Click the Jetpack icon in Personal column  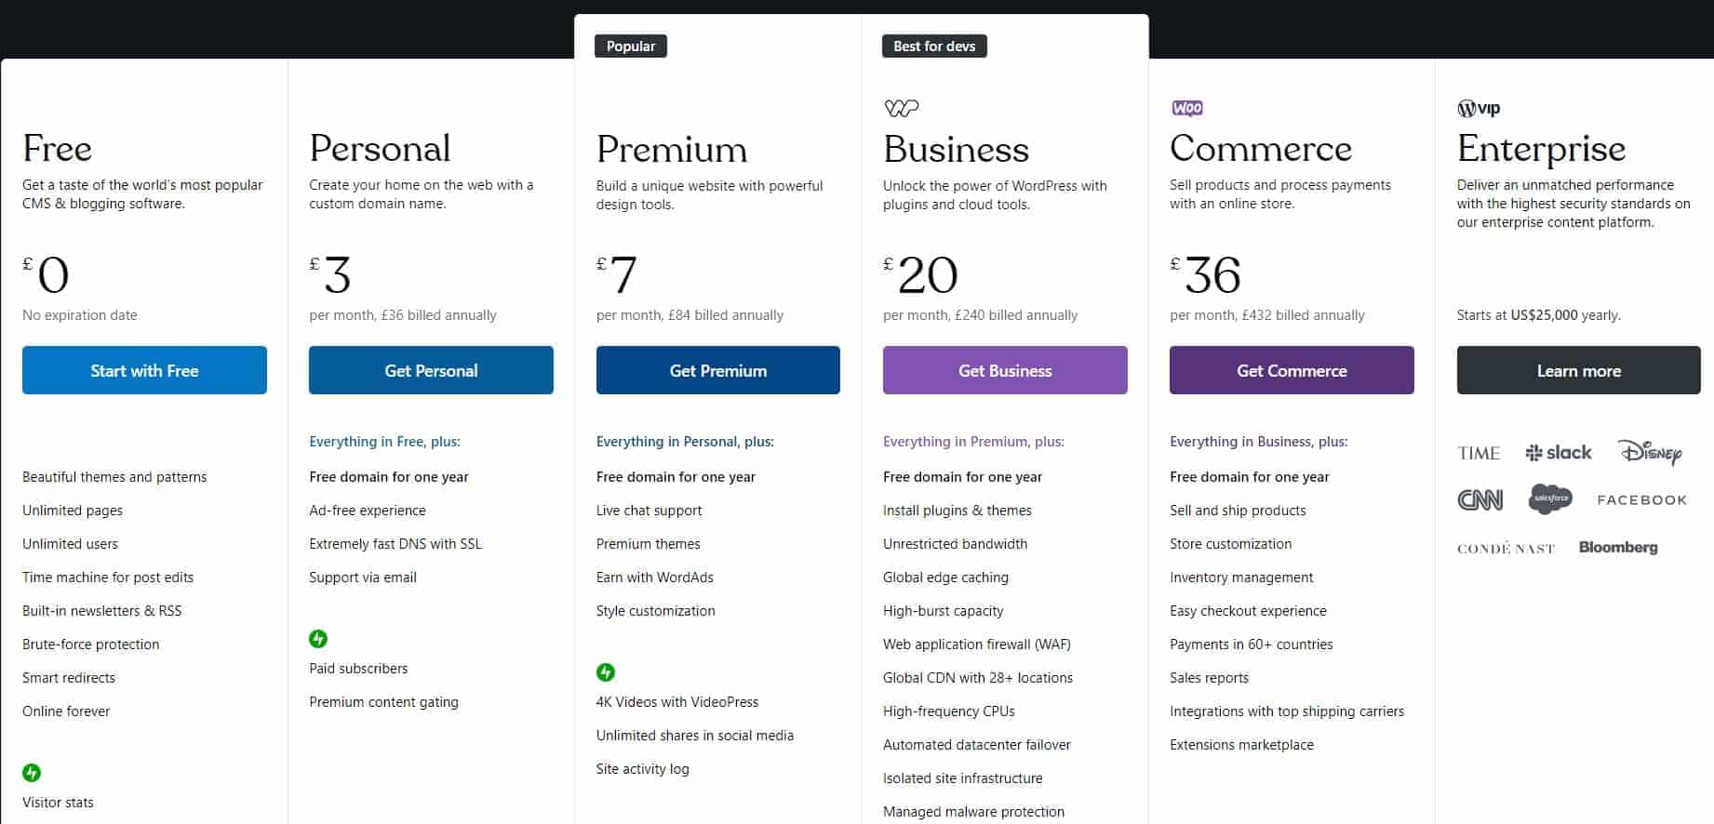point(318,638)
